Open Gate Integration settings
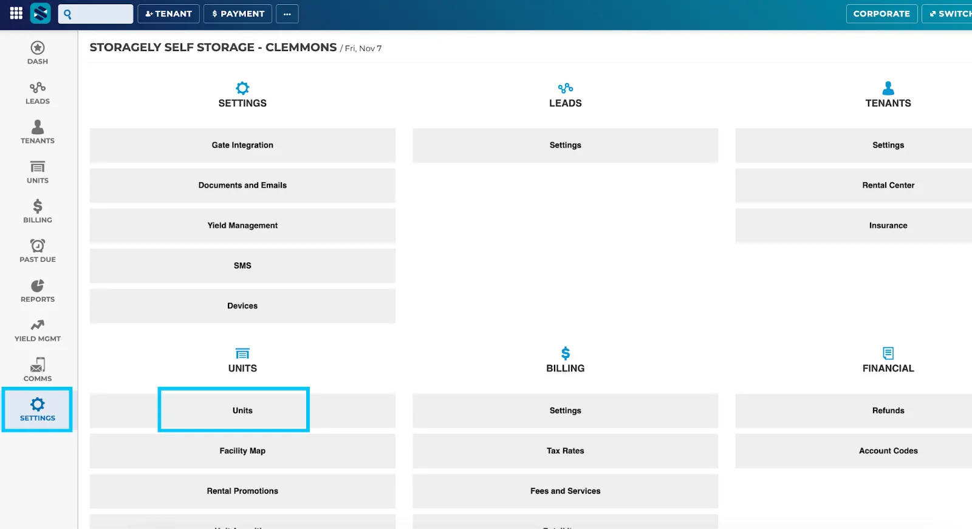Image resolution: width=972 pixels, height=529 pixels. tap(242, 145)
